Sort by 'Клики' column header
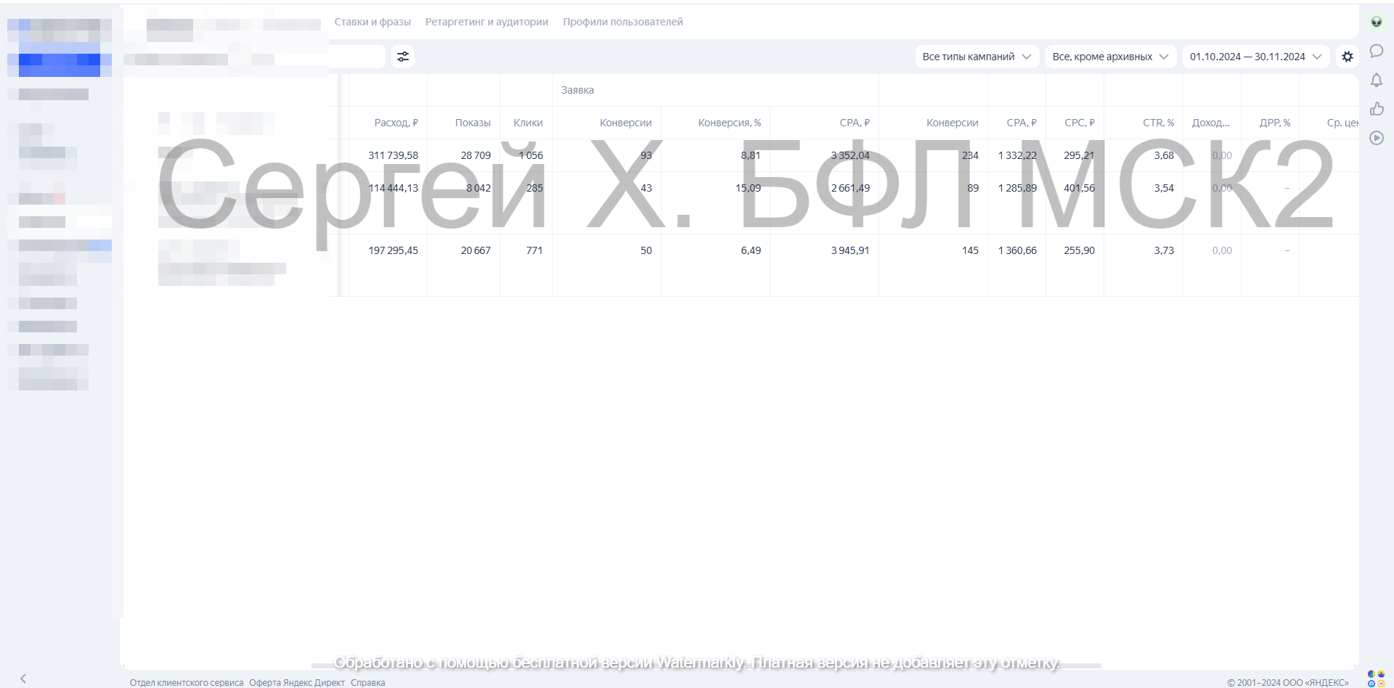Screen dimensions: 1394x688 tap(528, 123)
